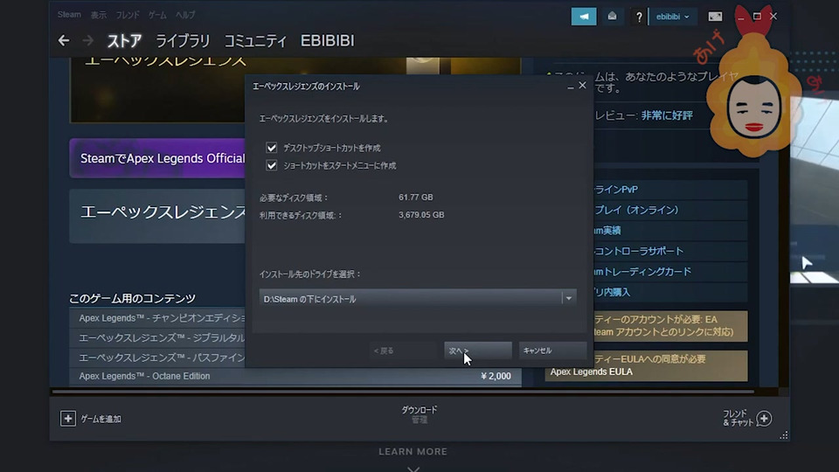Click the disabled 戻る button
839x472 pixels.
(402, 351)
